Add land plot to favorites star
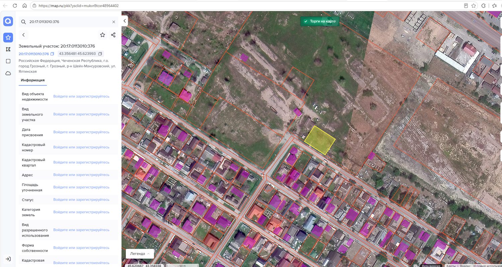 pyautogui.click(x=102, y=35)
